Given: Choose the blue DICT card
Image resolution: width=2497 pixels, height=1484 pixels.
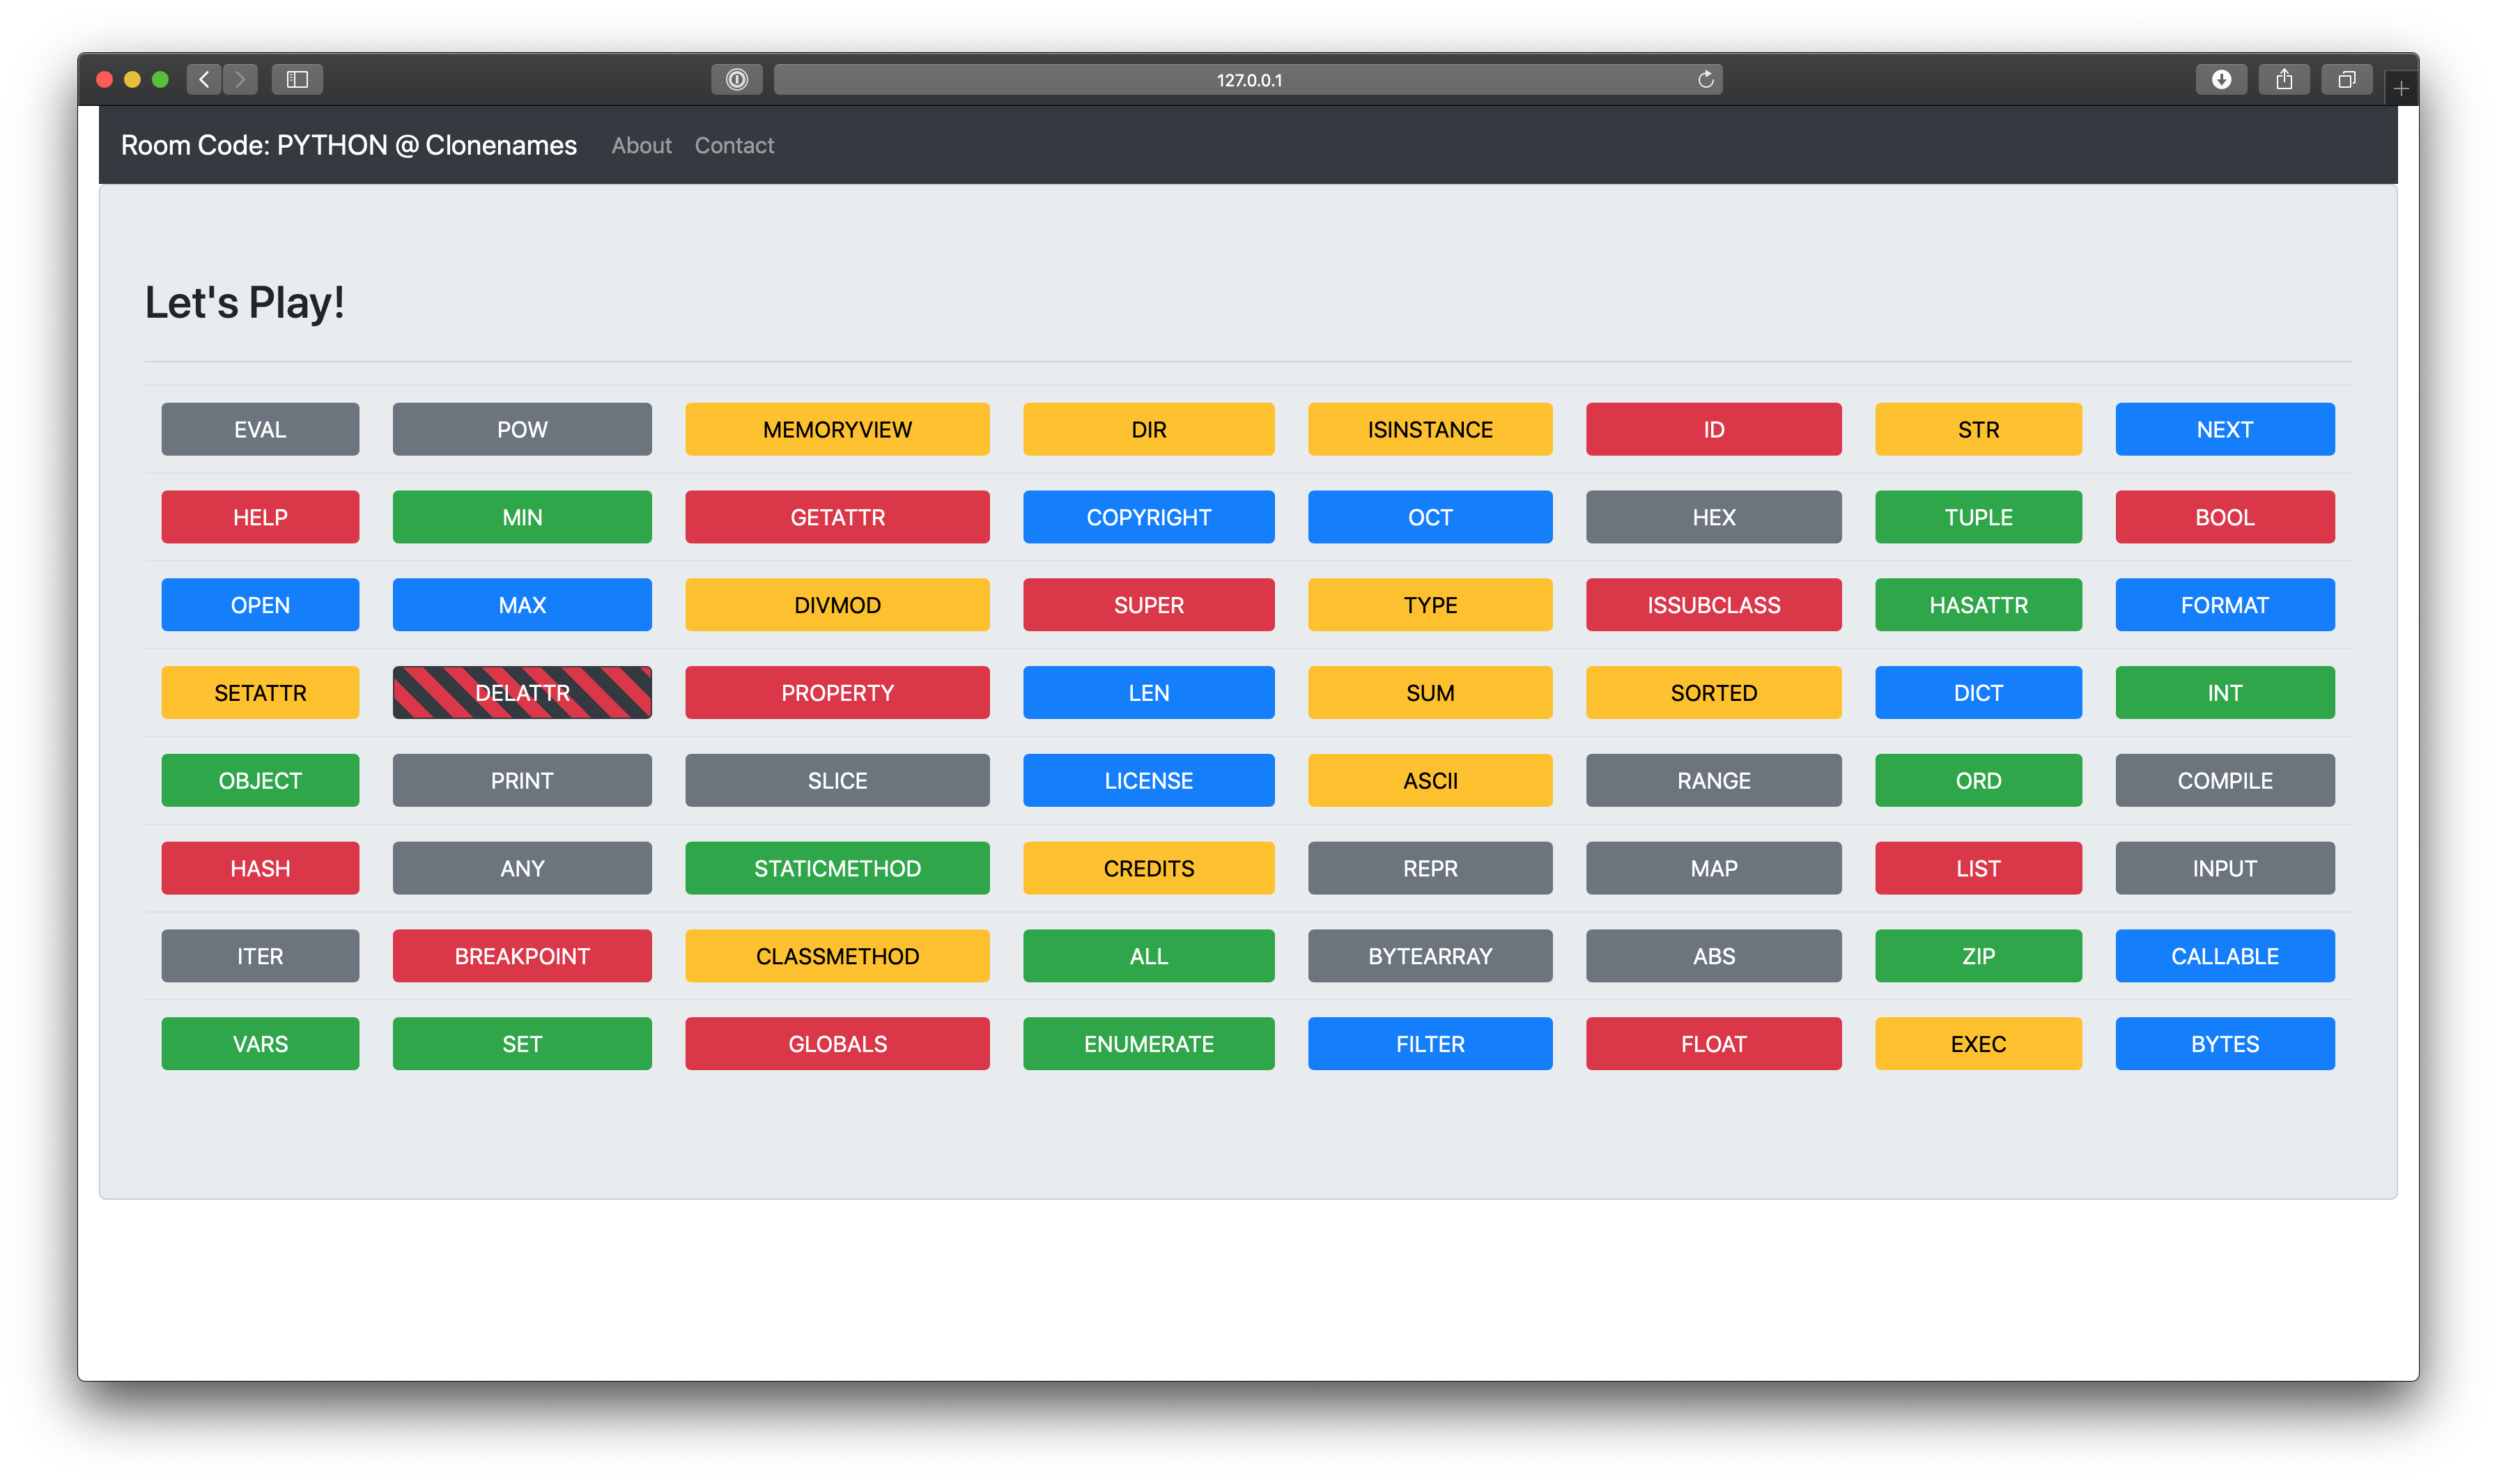Looking at the screenshot, I should (1978, 693).
